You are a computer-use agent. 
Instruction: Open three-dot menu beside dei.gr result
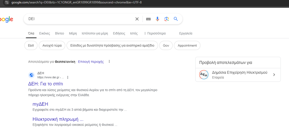(67, 77)
